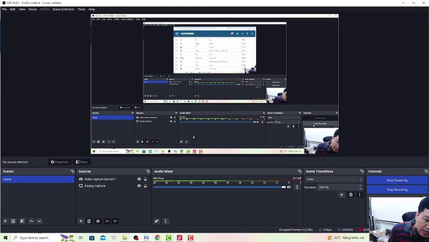
Task: Add a new source with plus icon
Action: click(x=81, y=221)
